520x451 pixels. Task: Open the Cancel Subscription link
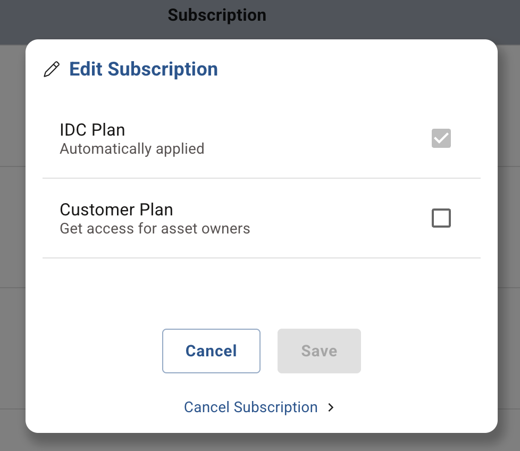click(x=250, y=407)
